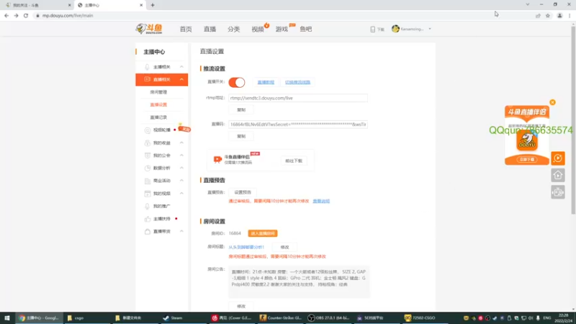Click 修改 next to room title
The image size is (576, 324).
pos(284,247)
